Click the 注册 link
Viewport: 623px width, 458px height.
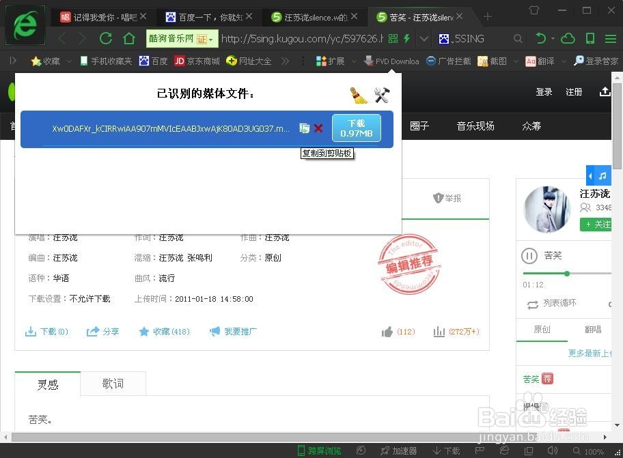574,92
